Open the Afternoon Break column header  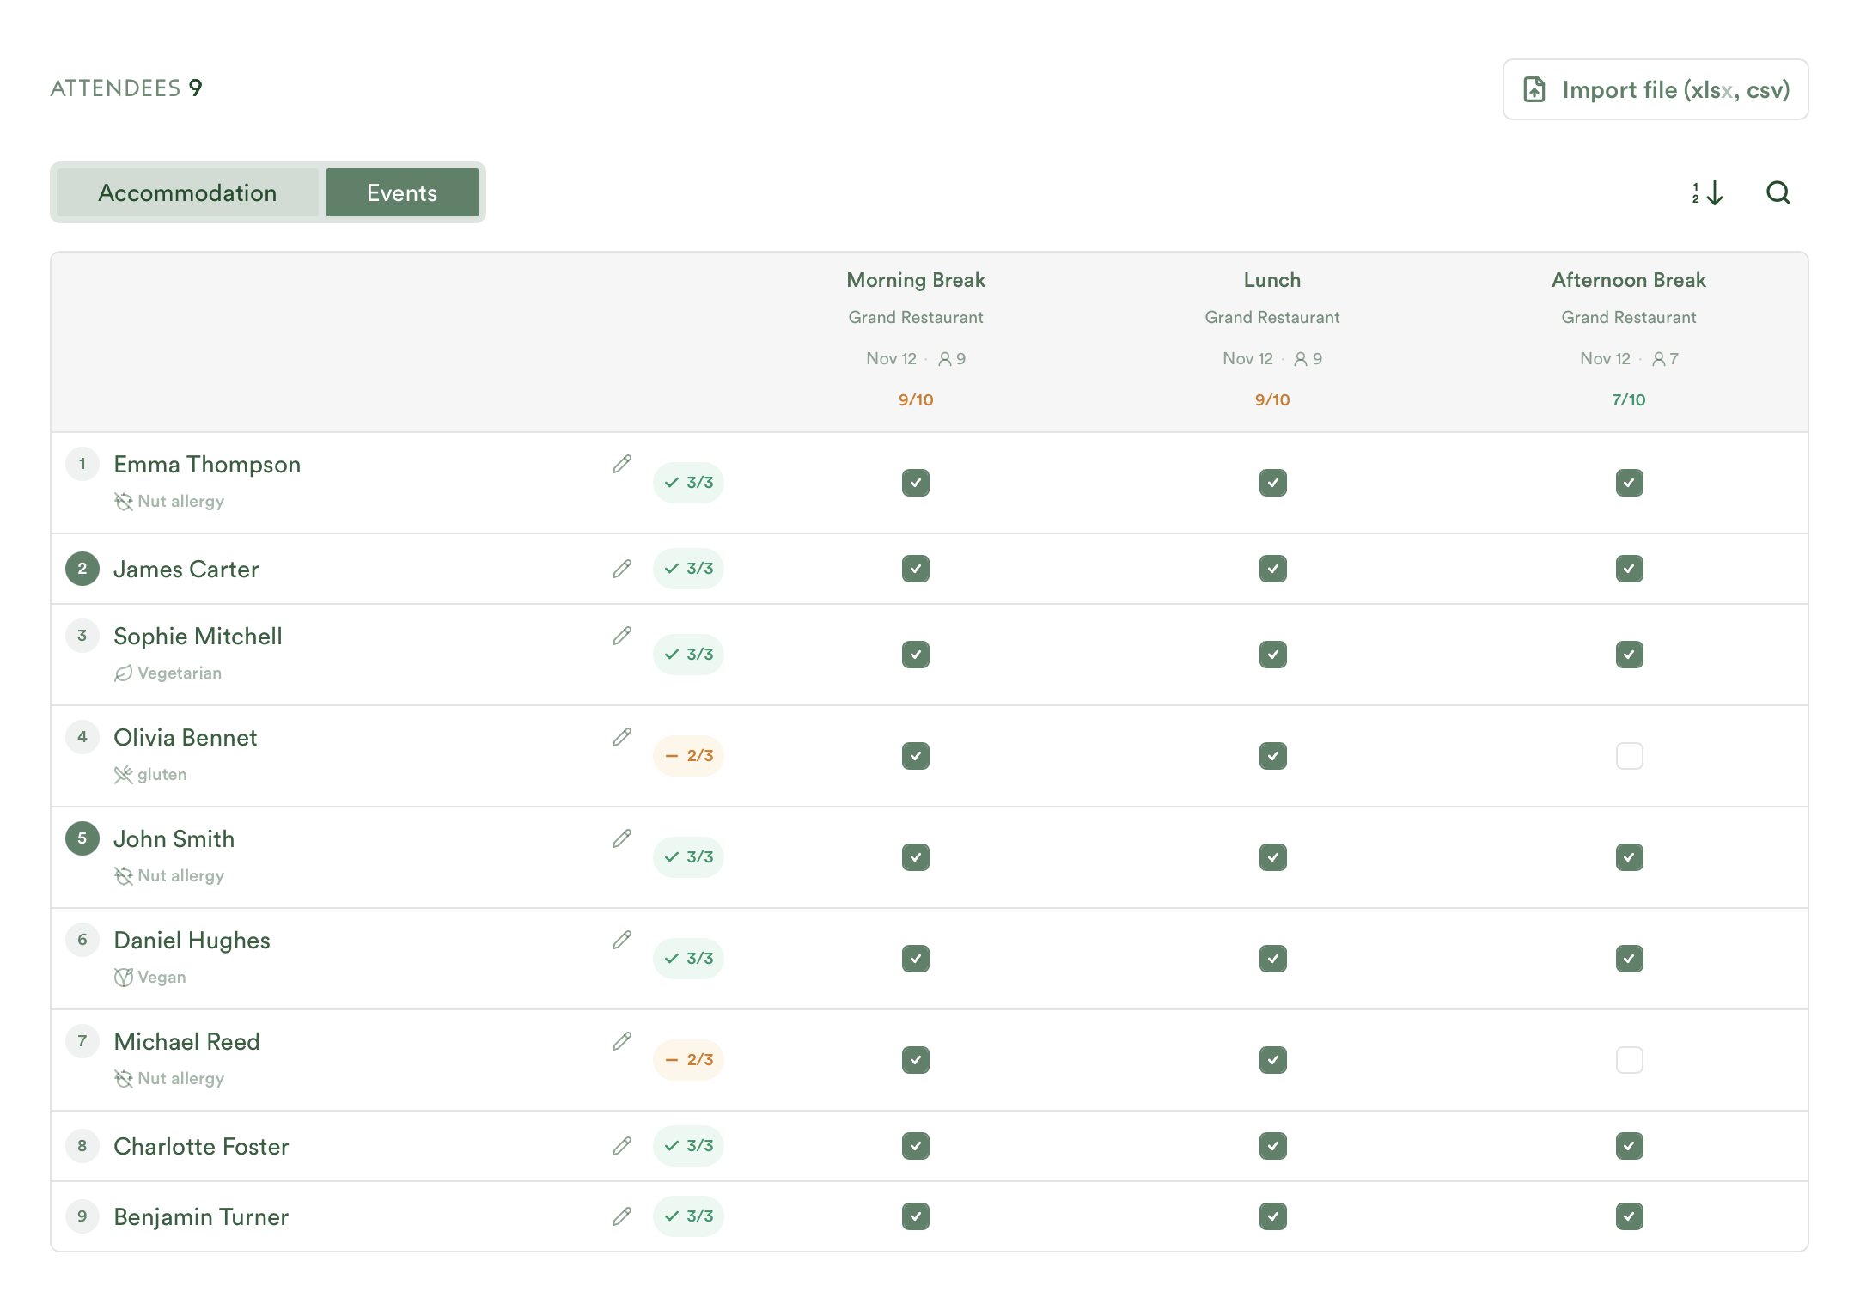coord(1629,280)
